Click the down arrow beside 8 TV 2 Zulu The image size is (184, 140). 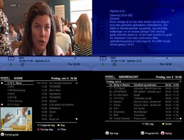(2, 105)
